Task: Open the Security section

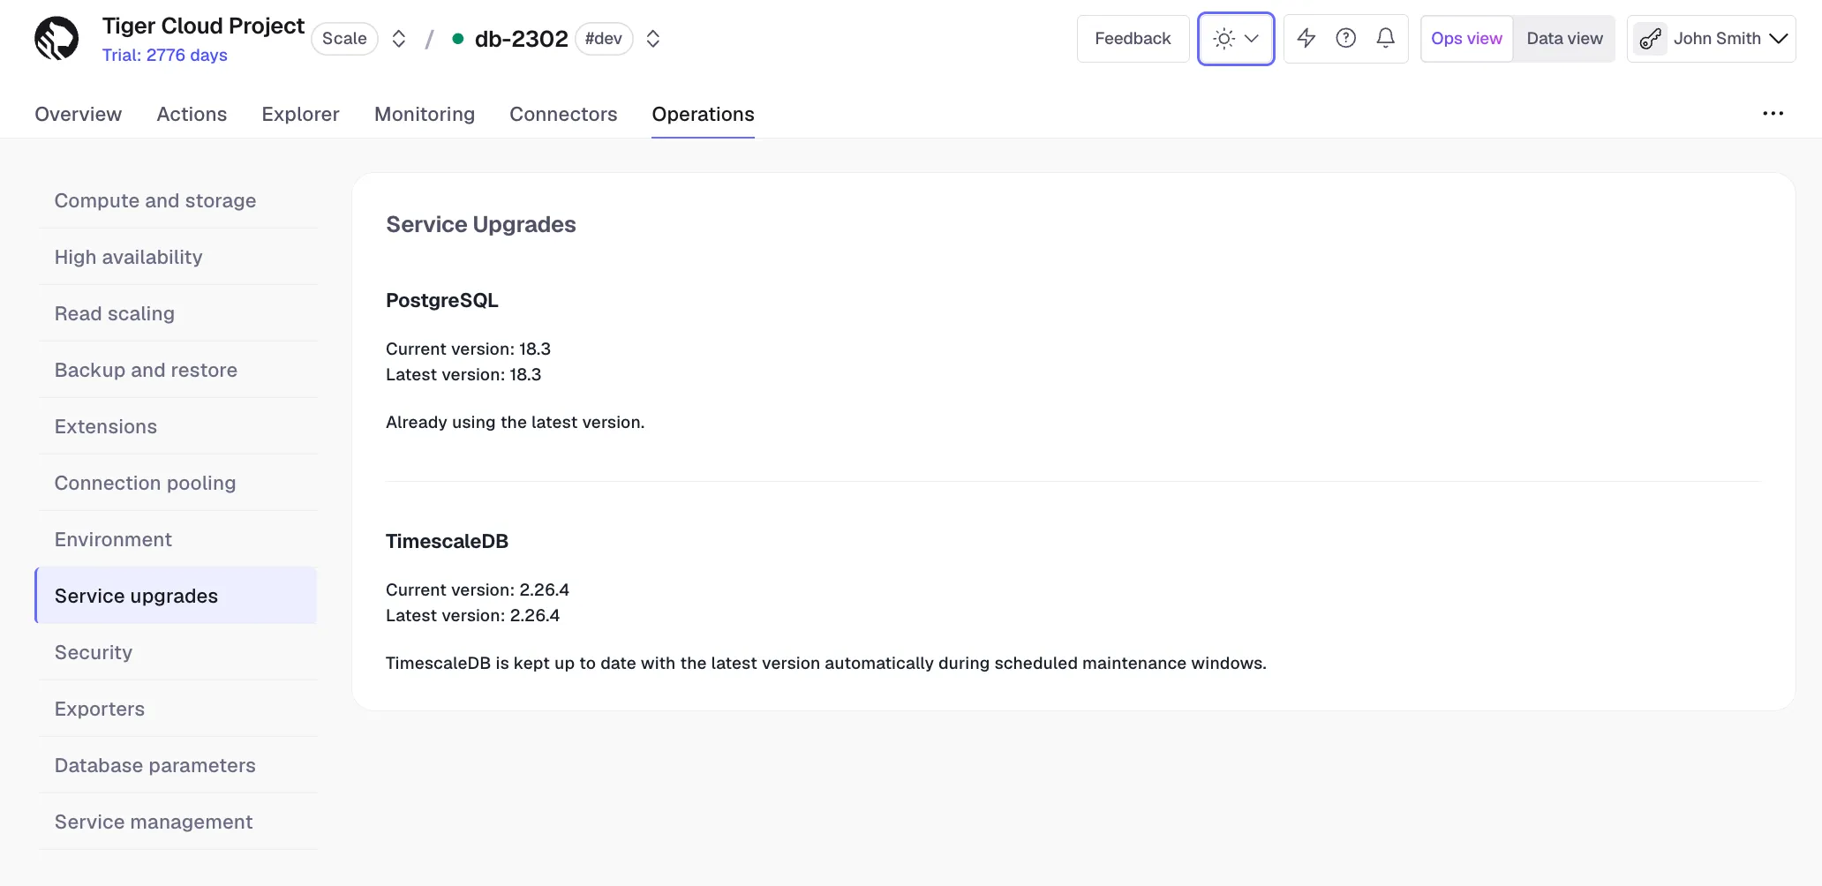Action: [177, 652]
